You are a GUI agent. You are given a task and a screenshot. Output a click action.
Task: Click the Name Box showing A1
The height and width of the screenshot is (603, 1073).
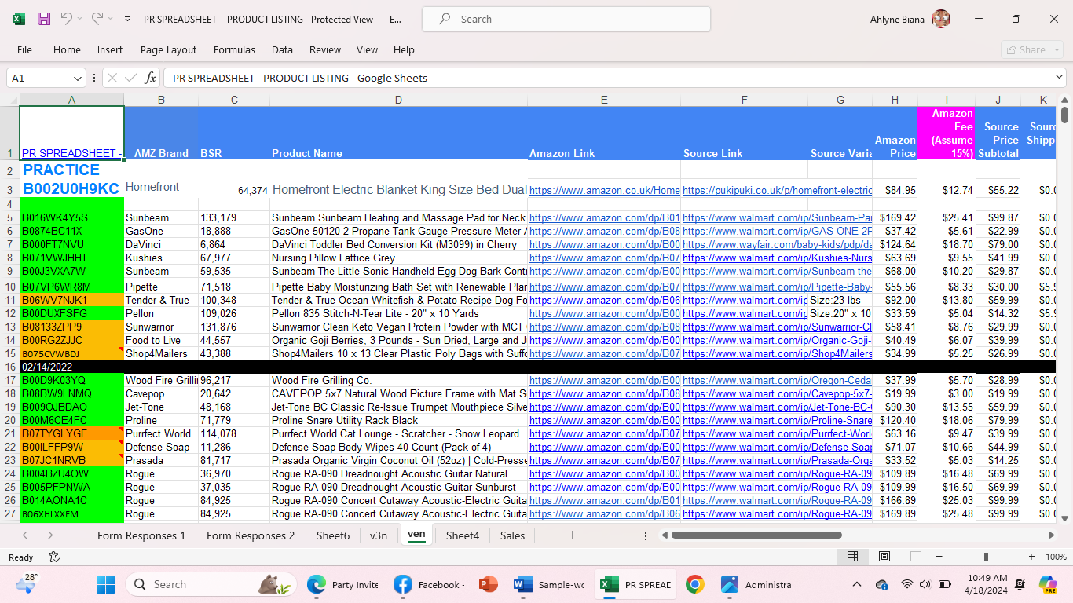(39, 79)
